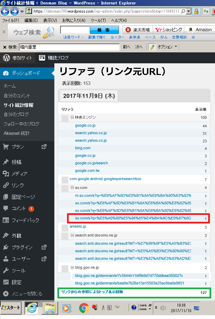Close the find-on-page bar

click(5, 47)
